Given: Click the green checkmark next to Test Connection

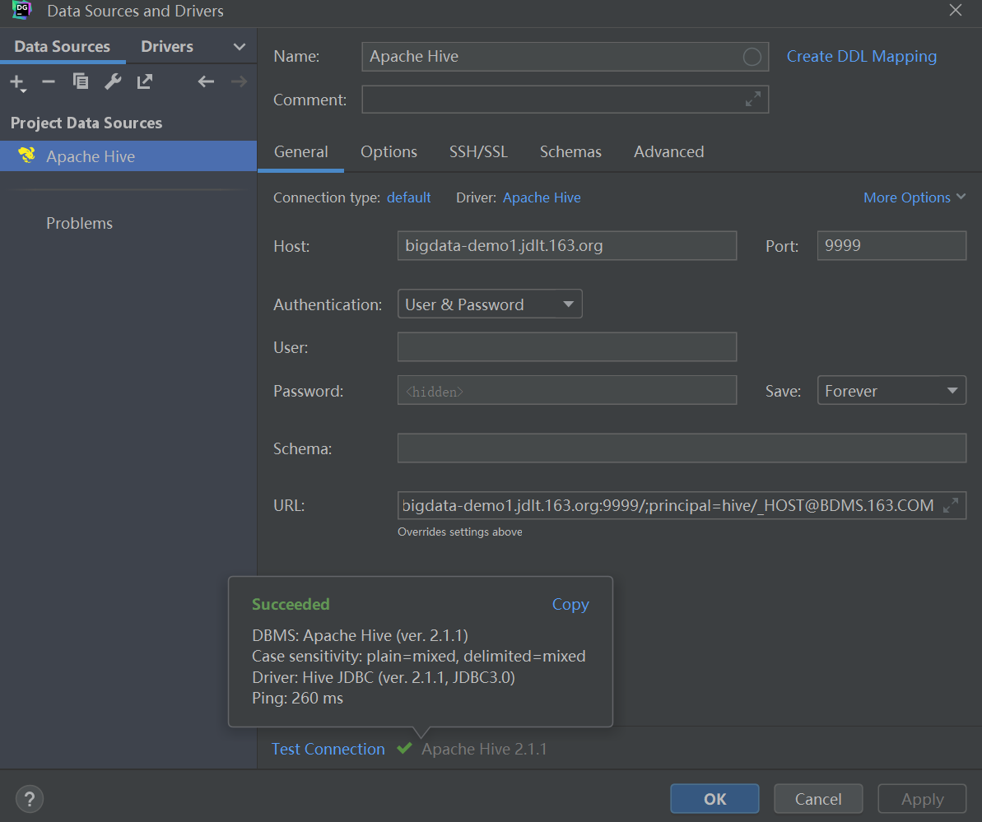Looking at the screenshot, I should pos(405,748).
